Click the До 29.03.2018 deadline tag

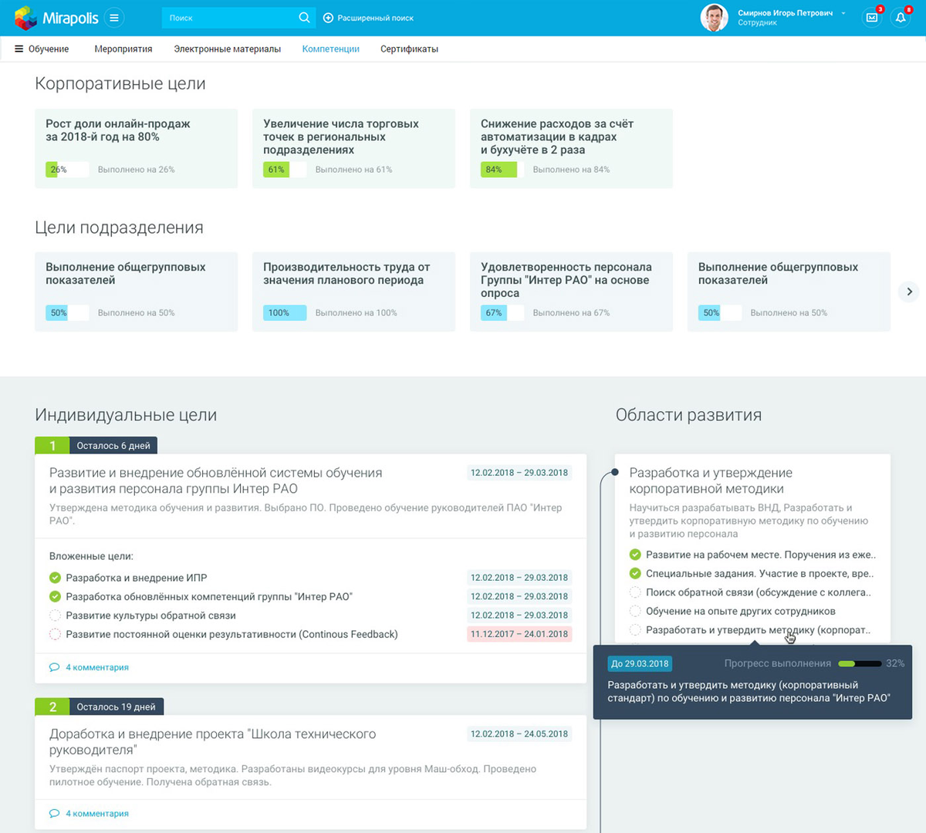coord(640,663)
